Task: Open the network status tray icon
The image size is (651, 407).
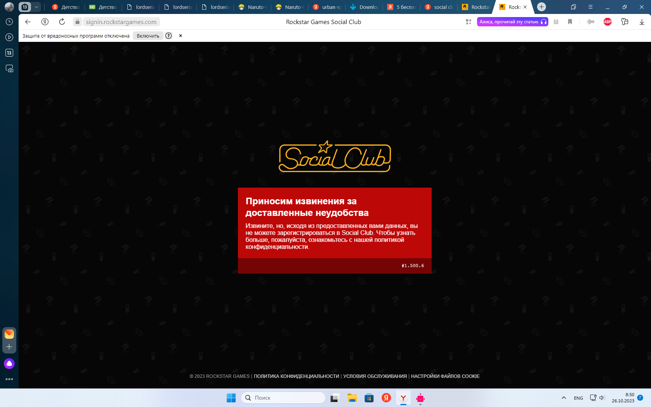Action: [x=593, y=398]
